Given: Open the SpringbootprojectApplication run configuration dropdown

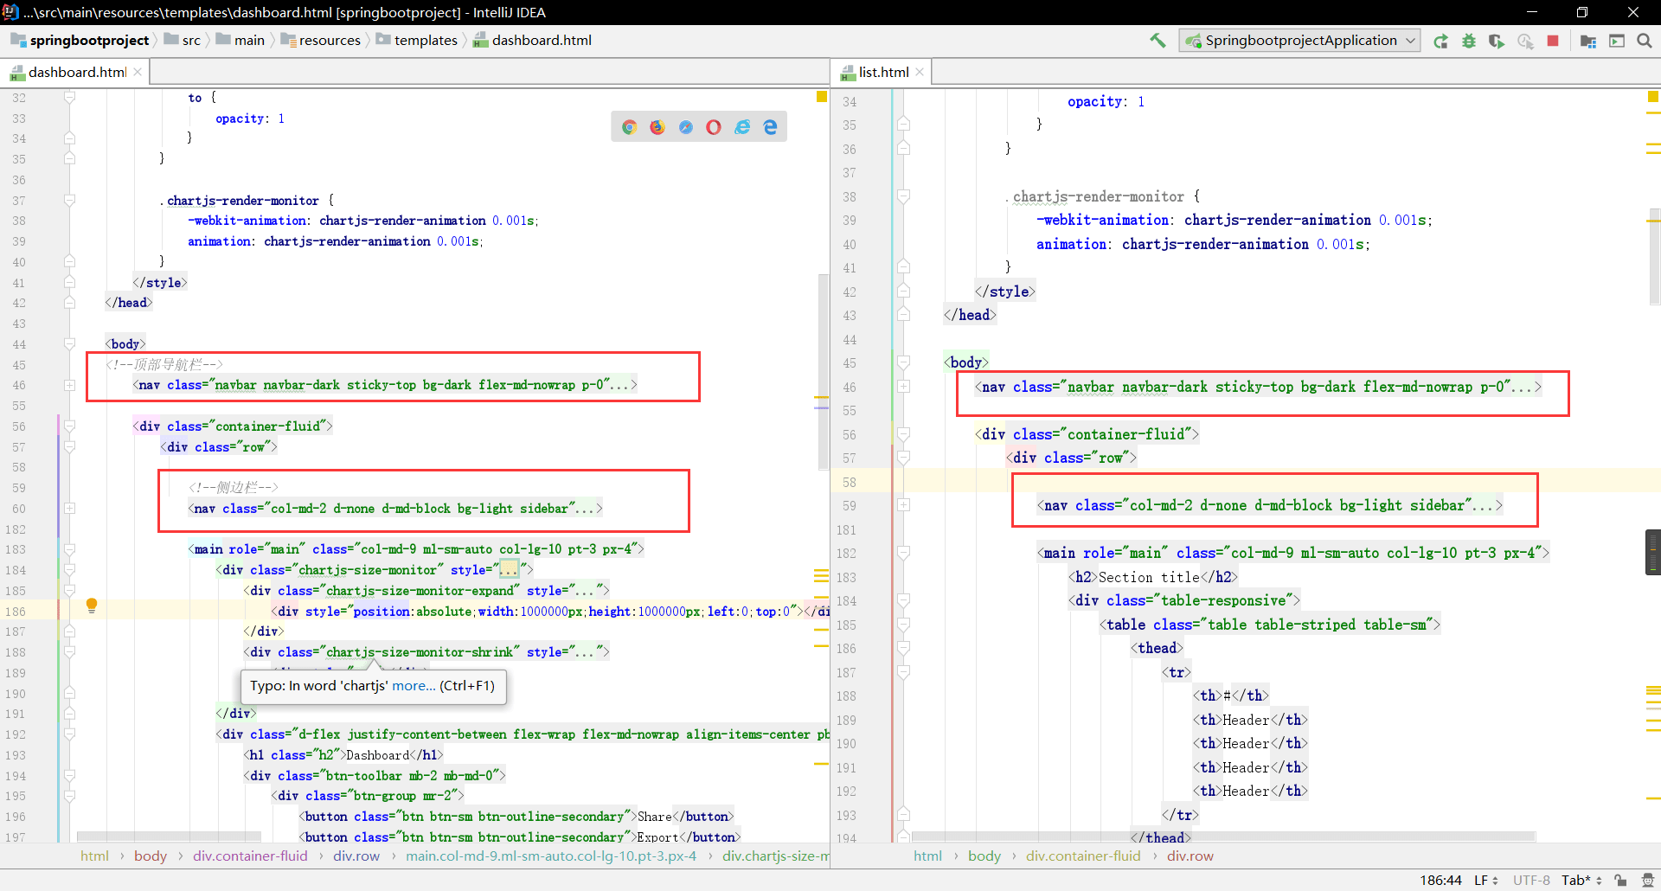Looking at the screenshot, I should pos(1299,41).
